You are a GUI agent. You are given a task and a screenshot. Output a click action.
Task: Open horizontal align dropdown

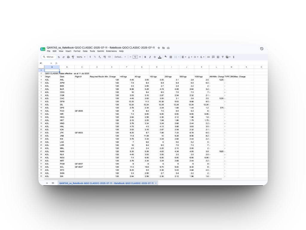pos(184,57)
